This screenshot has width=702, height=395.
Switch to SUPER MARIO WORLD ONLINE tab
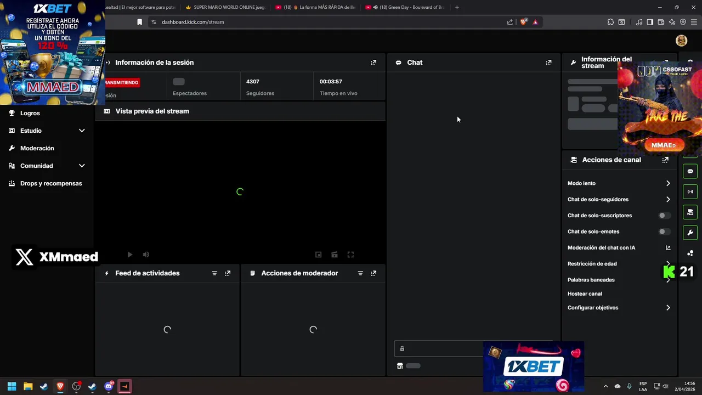[x=225, y=7]
